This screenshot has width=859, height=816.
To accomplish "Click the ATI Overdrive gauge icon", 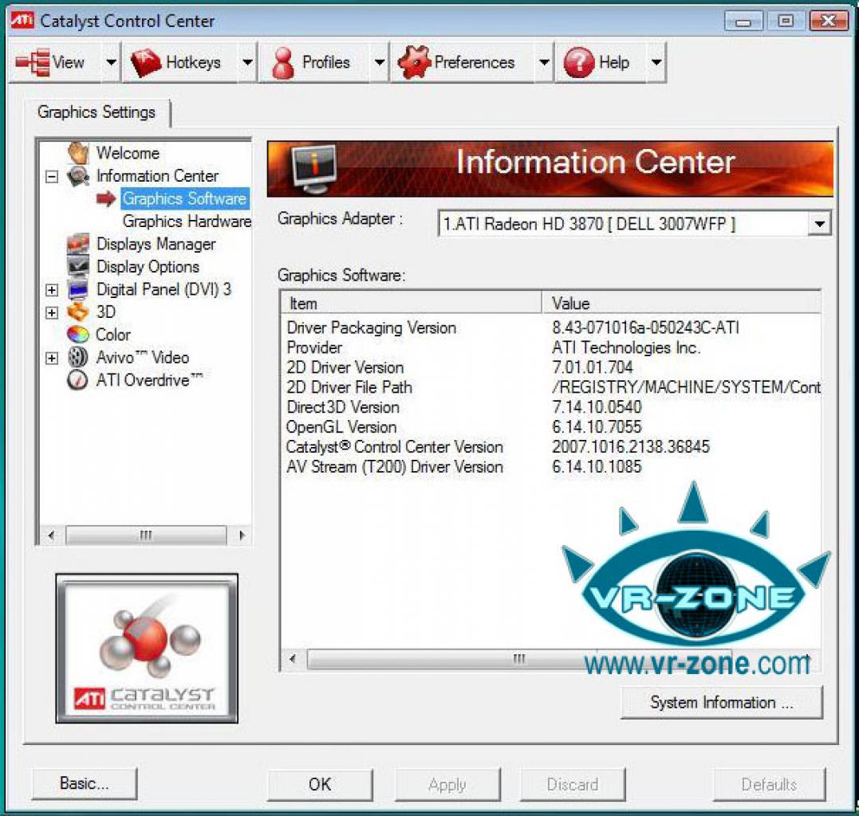I will [x=77, y=380].
